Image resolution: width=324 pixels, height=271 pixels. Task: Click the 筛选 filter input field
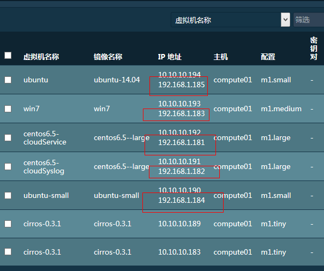[x=309, y=20]
